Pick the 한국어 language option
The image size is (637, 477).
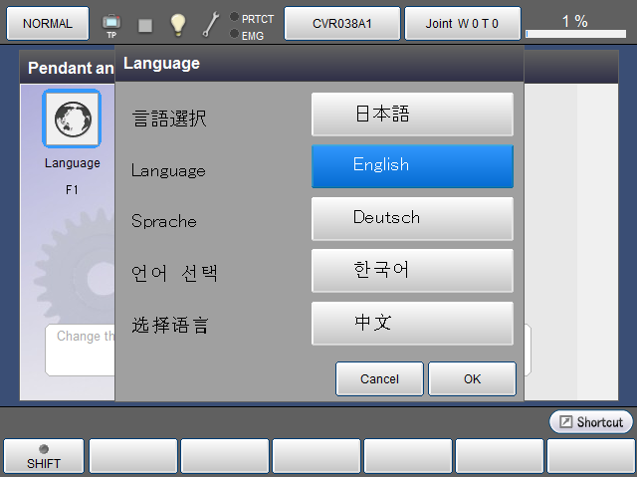(412, 270)
